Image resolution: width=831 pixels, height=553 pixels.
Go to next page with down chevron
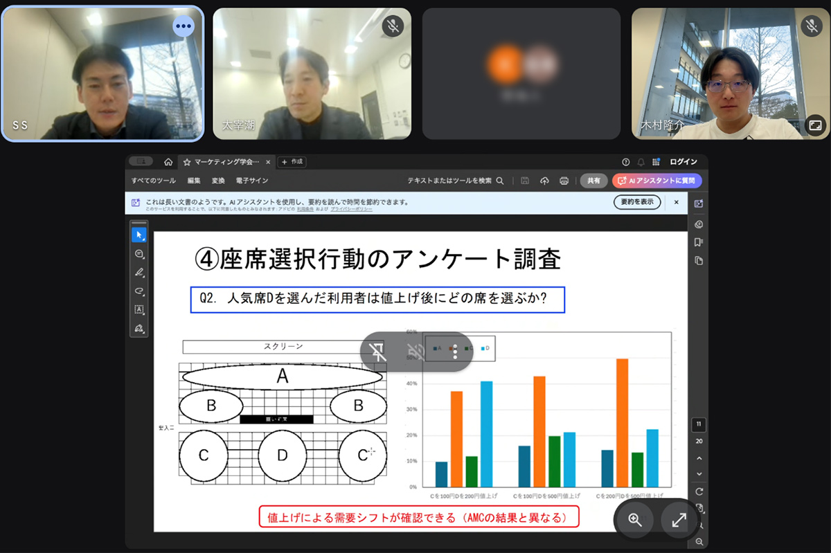coord(699,474)
